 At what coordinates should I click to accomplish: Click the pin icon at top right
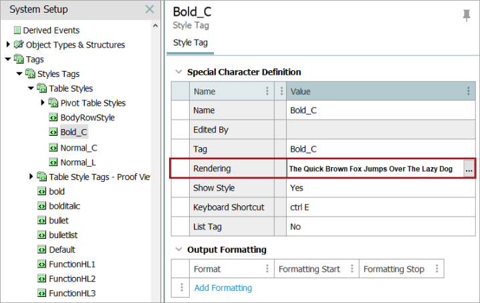point(466,15)
